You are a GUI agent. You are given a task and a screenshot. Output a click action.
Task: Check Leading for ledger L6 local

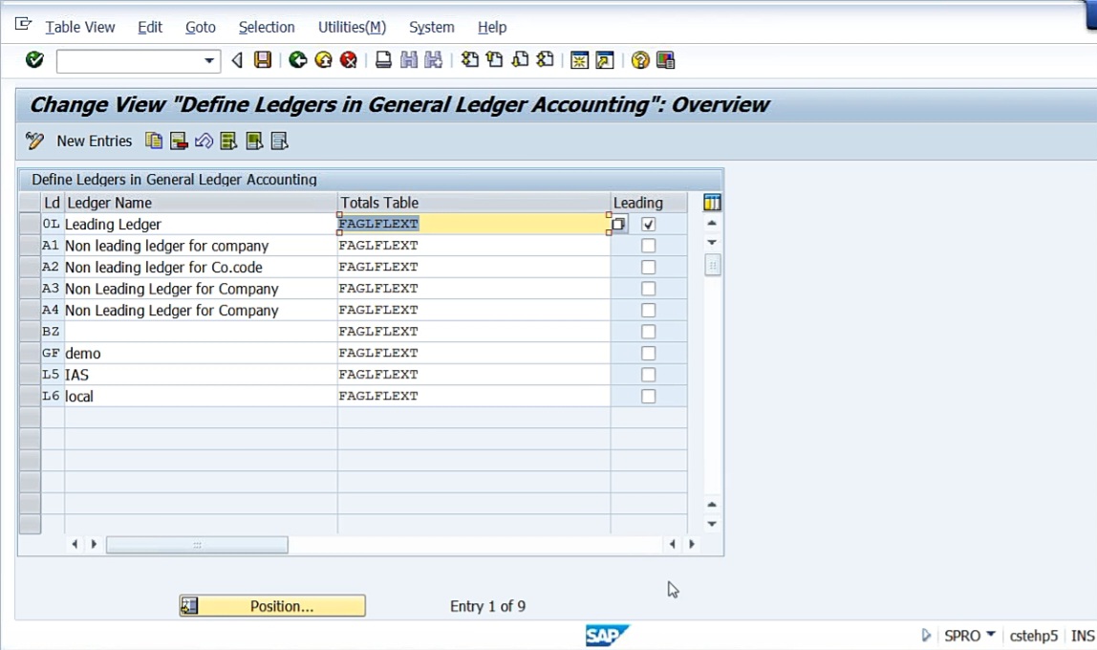pyautogui.click(x=649, y=397)
